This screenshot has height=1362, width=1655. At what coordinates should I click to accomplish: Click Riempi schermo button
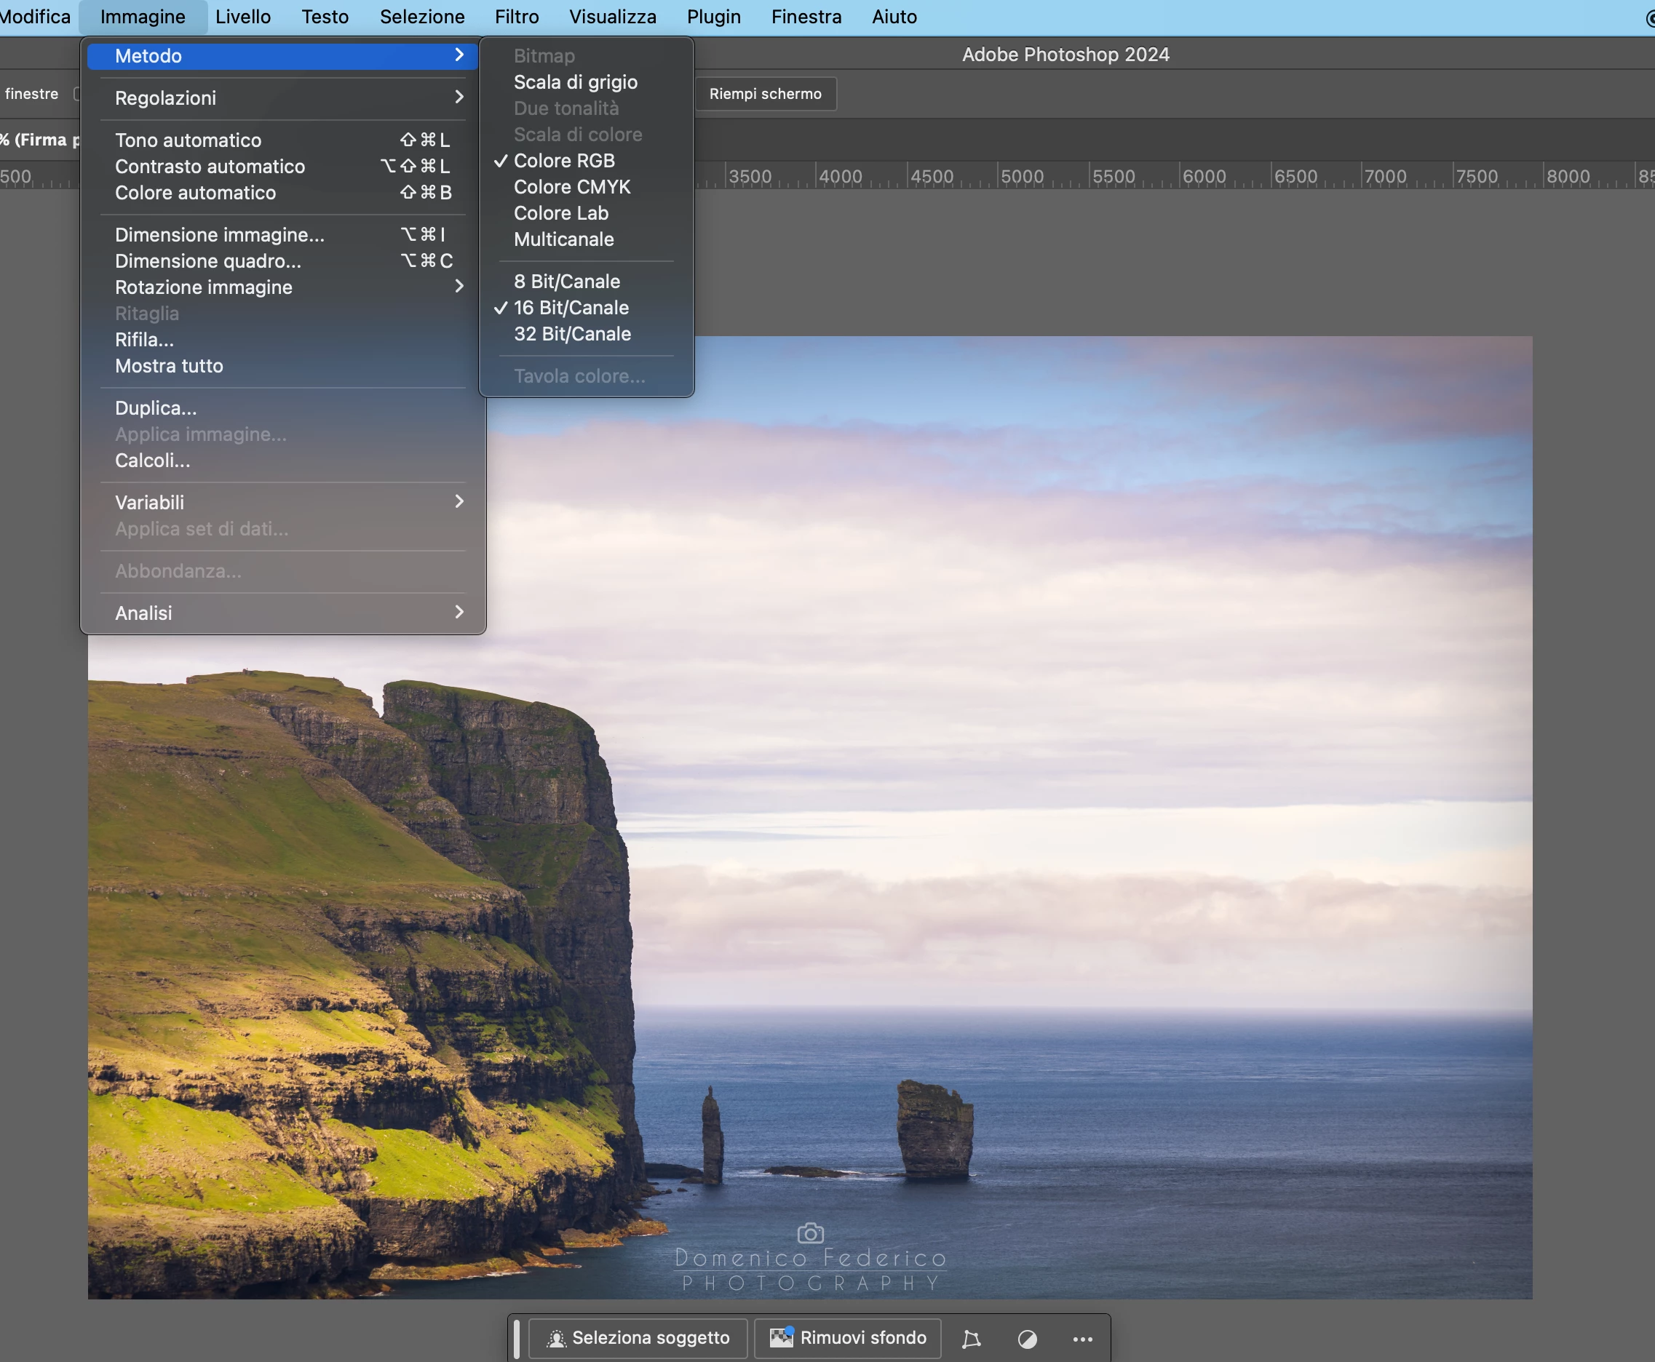coord(764,93)
